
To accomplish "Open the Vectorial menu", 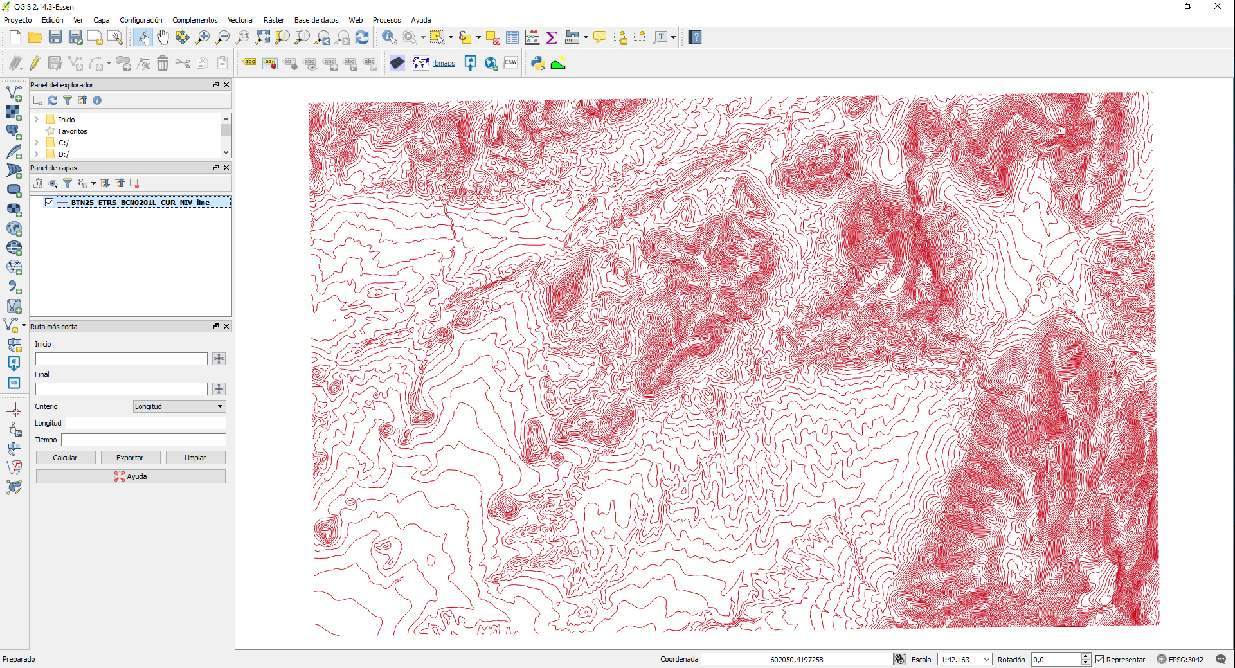I will [240, 20].
